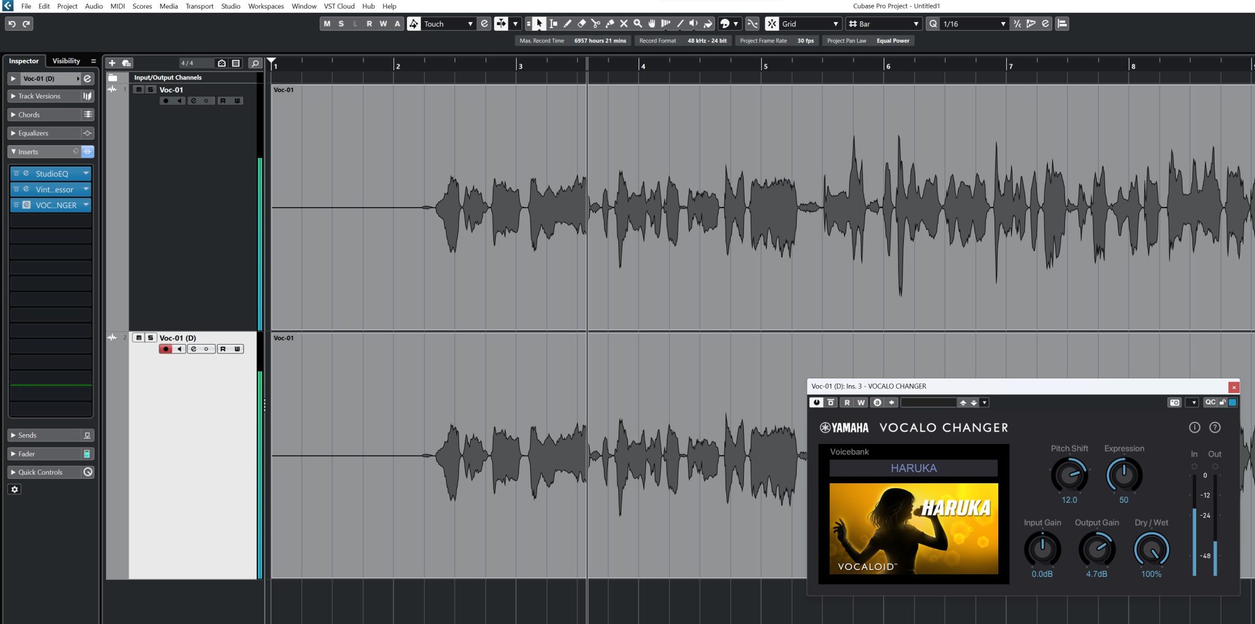Select the Split (scissors) tool
The image size is (1255, 624).
tap(596, 24)
